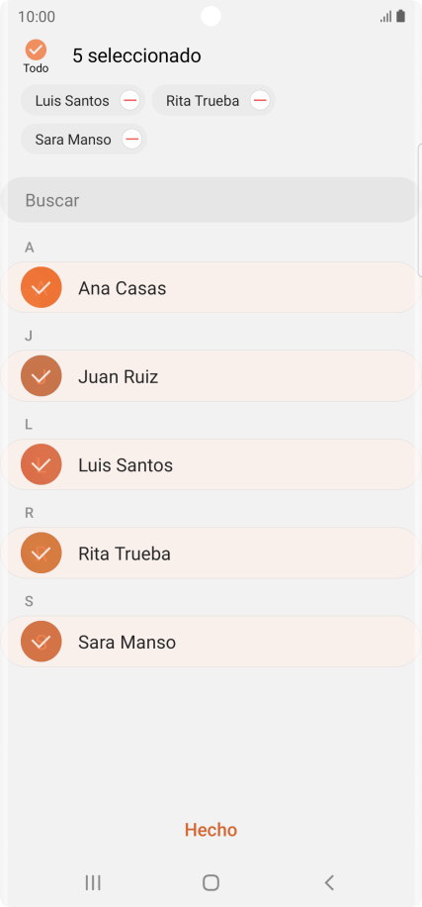The image size is (422, 907).
Task: Uncheck Ana Casas contact checkmark
Action: click(41, 287)
